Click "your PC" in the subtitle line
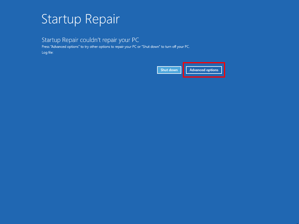Screen dimensions: 299x224 coord(129,40)
